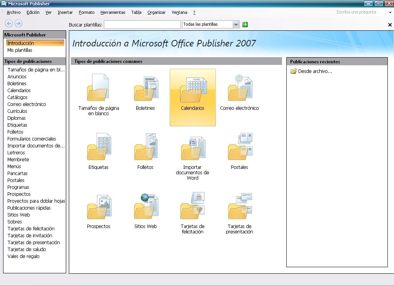Expand the Todas las plantillas dropdown
Viewport: 394px width, 286px height.
coord(236,25)
